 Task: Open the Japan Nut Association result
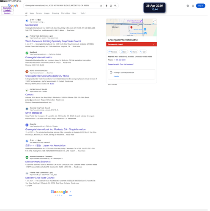pyautogui.click(x=45, y=146)
